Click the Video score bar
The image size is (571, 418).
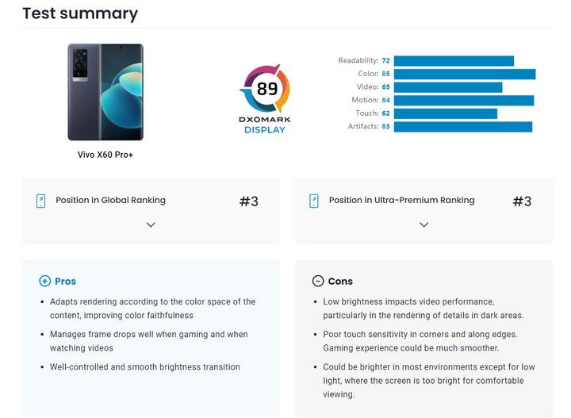coord(447,87)
